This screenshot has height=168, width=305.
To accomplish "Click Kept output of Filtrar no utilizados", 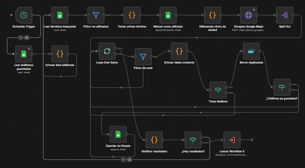I will [104, 15].
